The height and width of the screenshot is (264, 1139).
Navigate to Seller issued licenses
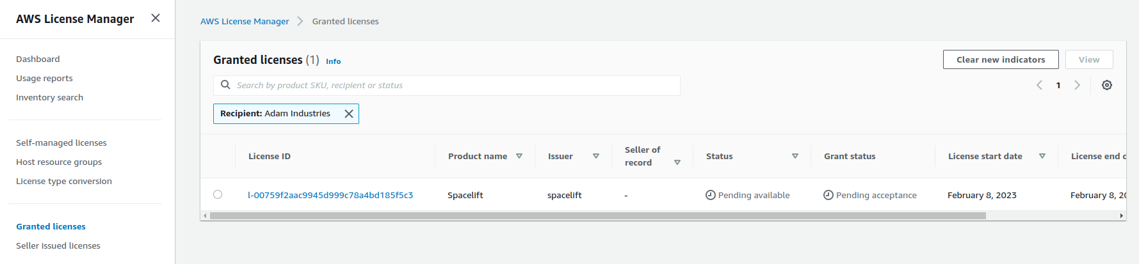point(58,245)
